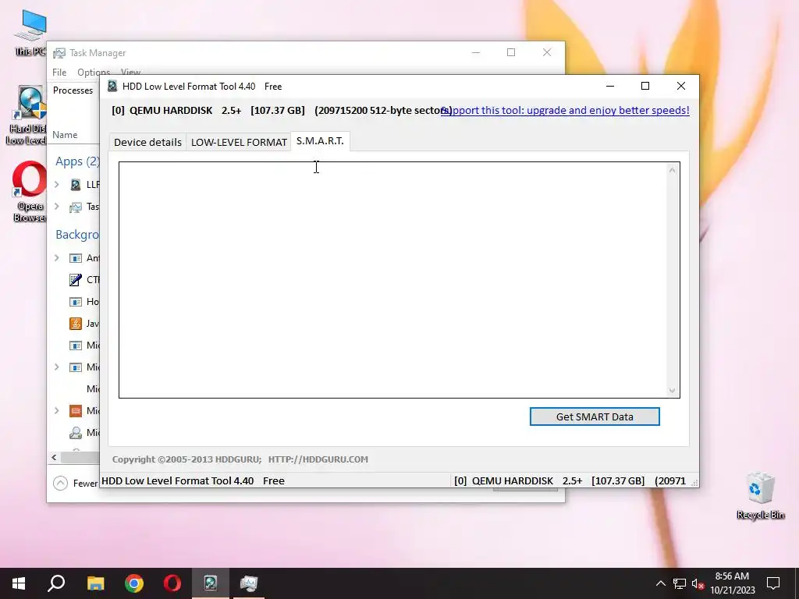799x599 pixels.
Task: Open taskbar Search
Action: pos(56,583)
